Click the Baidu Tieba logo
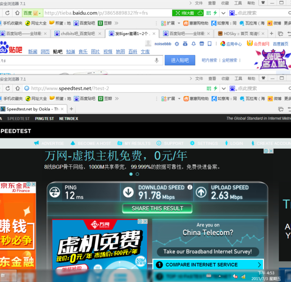The image size is (291, 282). tap(11, 47)
